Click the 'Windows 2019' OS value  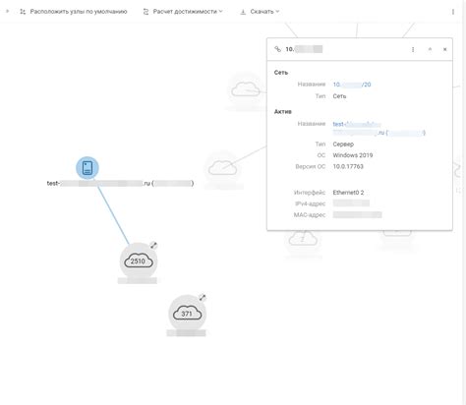(x=353, y=155)
